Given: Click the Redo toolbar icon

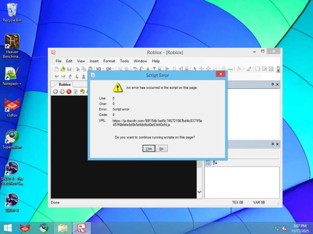Looking at the screenshot, I should coord(109,69).
